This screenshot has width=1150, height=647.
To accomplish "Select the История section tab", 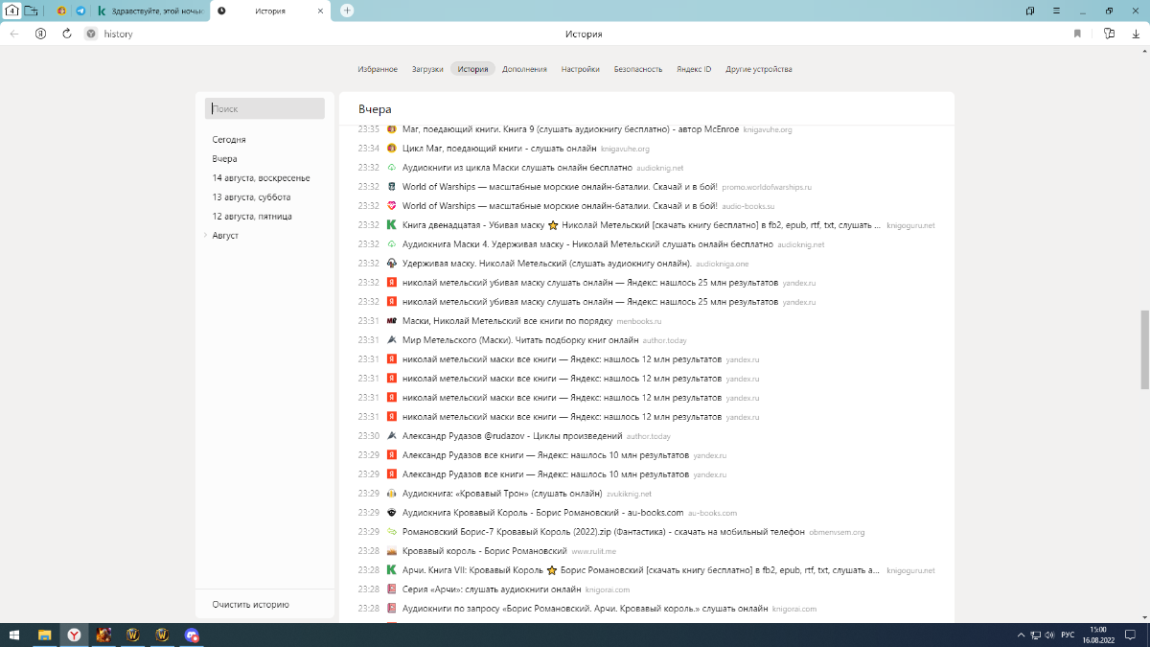I will 472,69.
